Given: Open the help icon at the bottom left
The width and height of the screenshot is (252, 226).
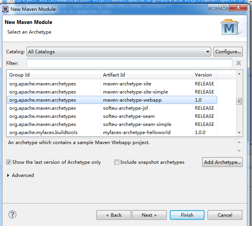Looking at the screenshot, I should (12, 214).
